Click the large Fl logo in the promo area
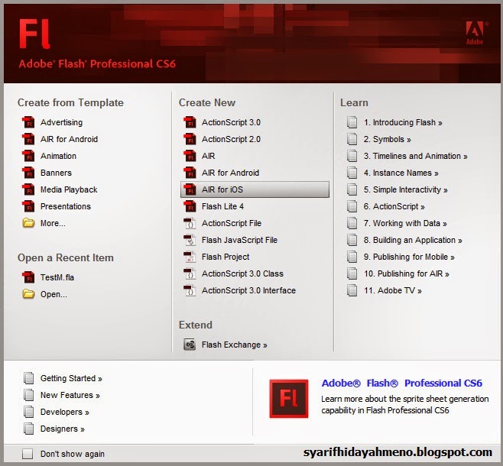 [289, 399]
